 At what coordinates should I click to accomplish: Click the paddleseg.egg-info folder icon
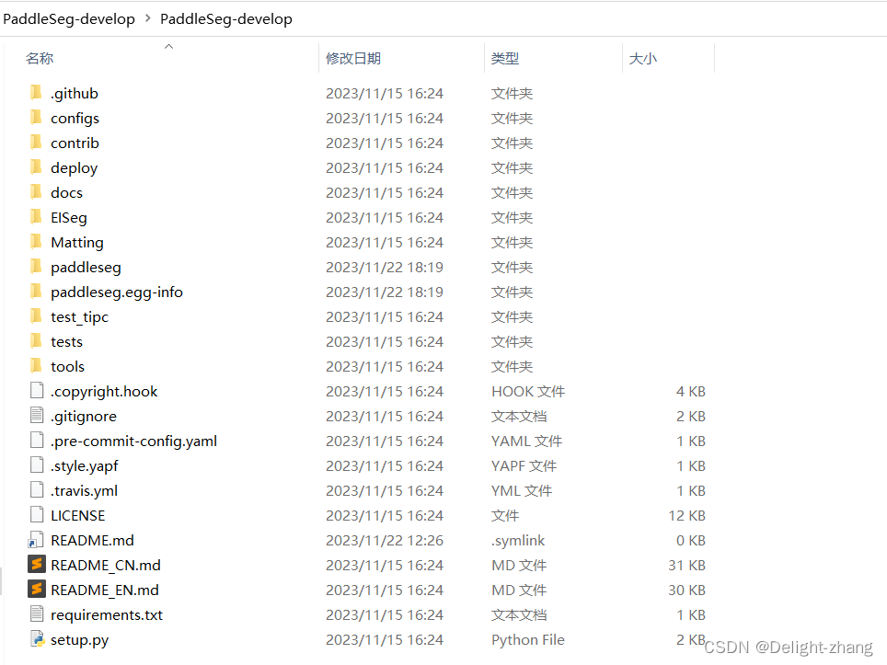click(x=36, y=292)
